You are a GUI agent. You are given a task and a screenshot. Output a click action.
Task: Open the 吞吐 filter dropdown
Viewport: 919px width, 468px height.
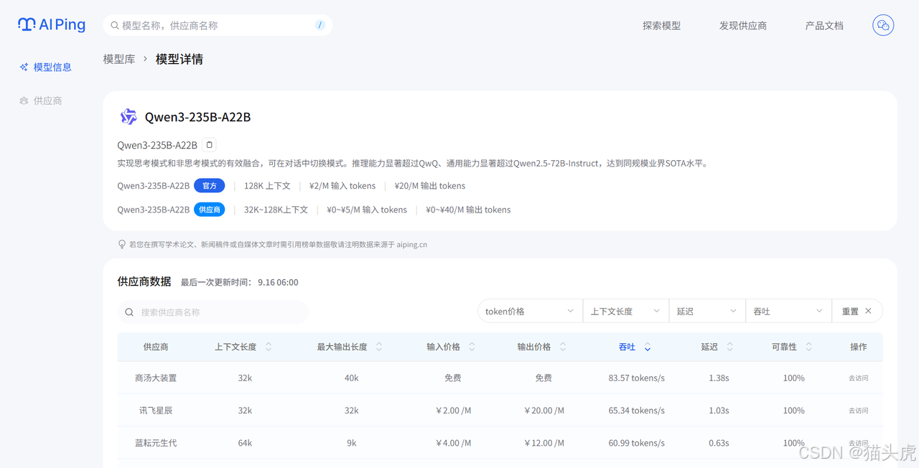click(788, 312)
